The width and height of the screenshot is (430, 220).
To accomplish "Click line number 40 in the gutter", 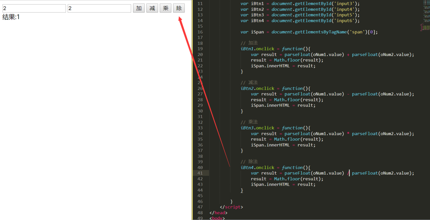I will click(x=200, y=167).
